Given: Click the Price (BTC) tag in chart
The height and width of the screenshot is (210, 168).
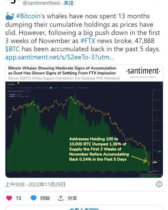Looking at the screenshot, I should coord(11,84).
